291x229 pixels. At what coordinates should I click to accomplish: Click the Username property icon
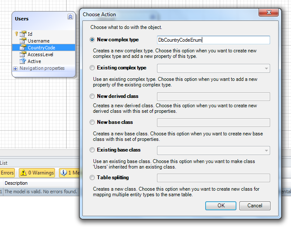coord(23,41)
